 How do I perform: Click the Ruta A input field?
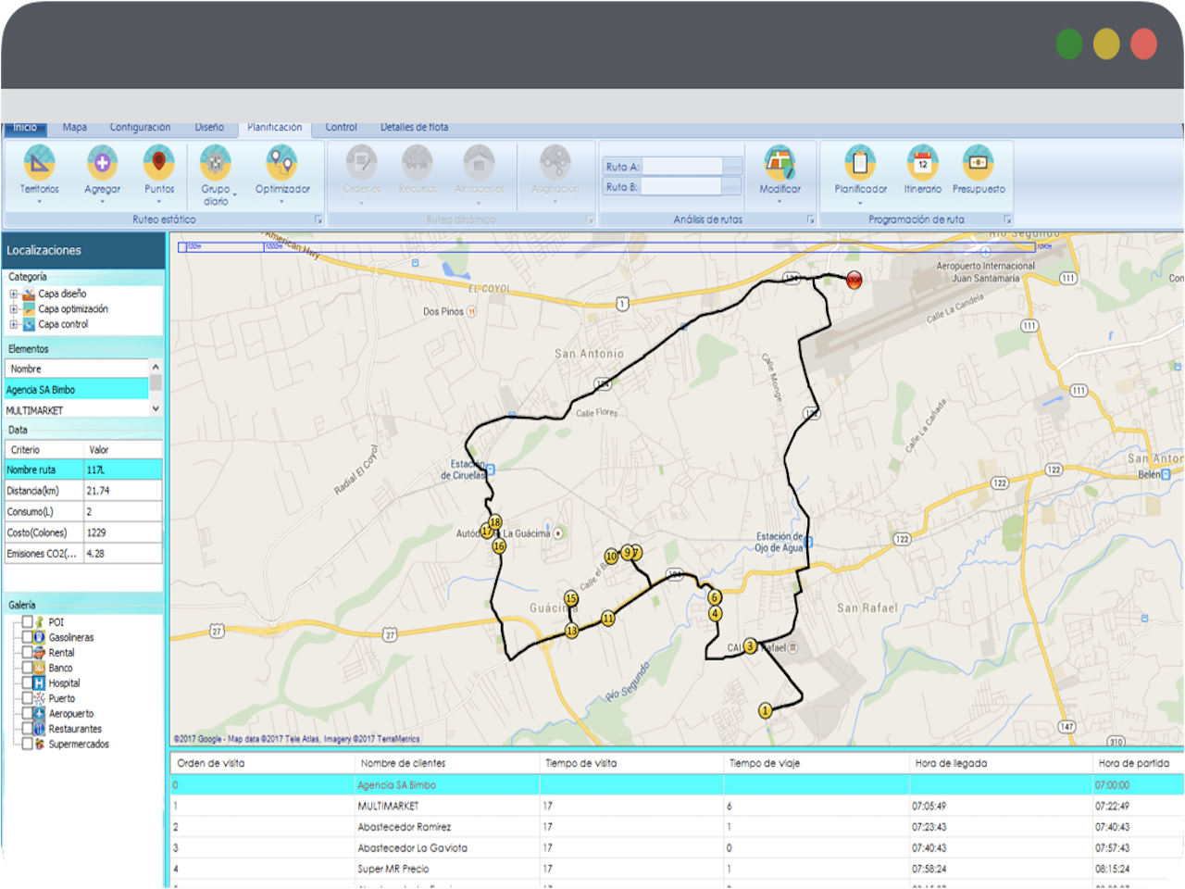click(x=682, y=167)
